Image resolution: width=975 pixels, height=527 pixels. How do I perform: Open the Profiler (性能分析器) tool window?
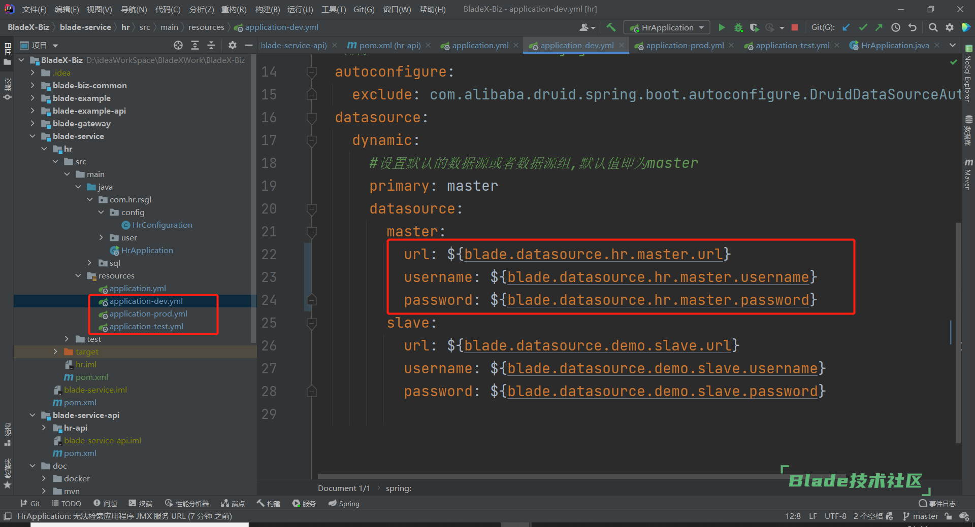187,503
